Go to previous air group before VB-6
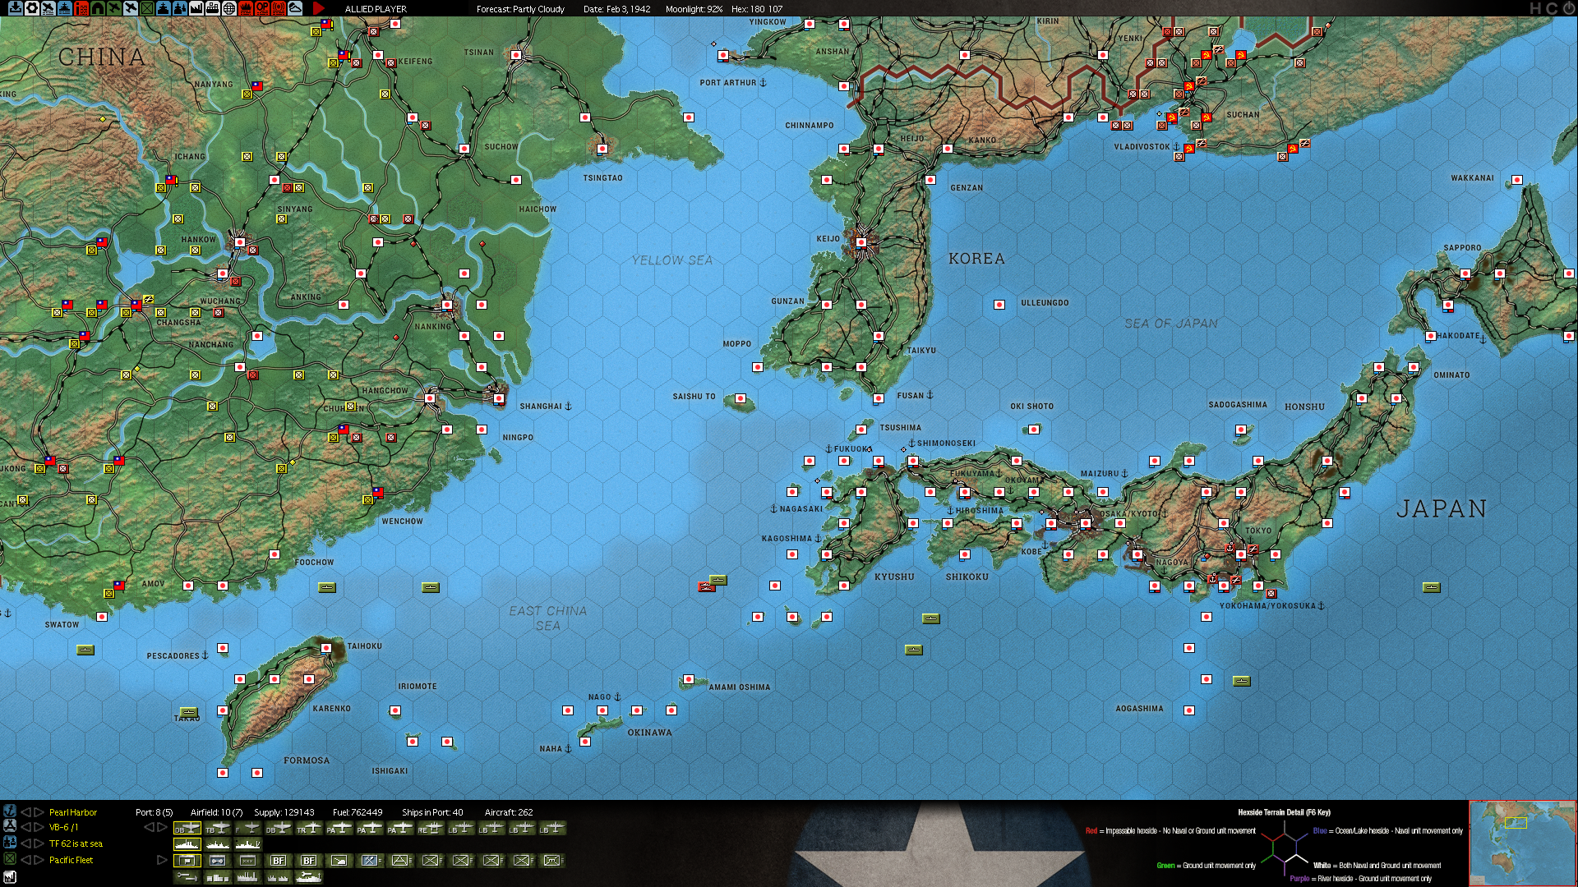The width and height of the screenshot is (1578, 887). point(25,828)
